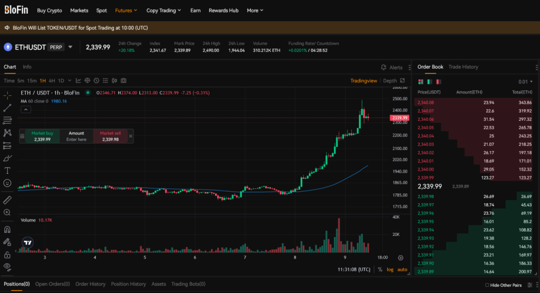Collapse the indicator legend chevron

[x=26, y=110]
